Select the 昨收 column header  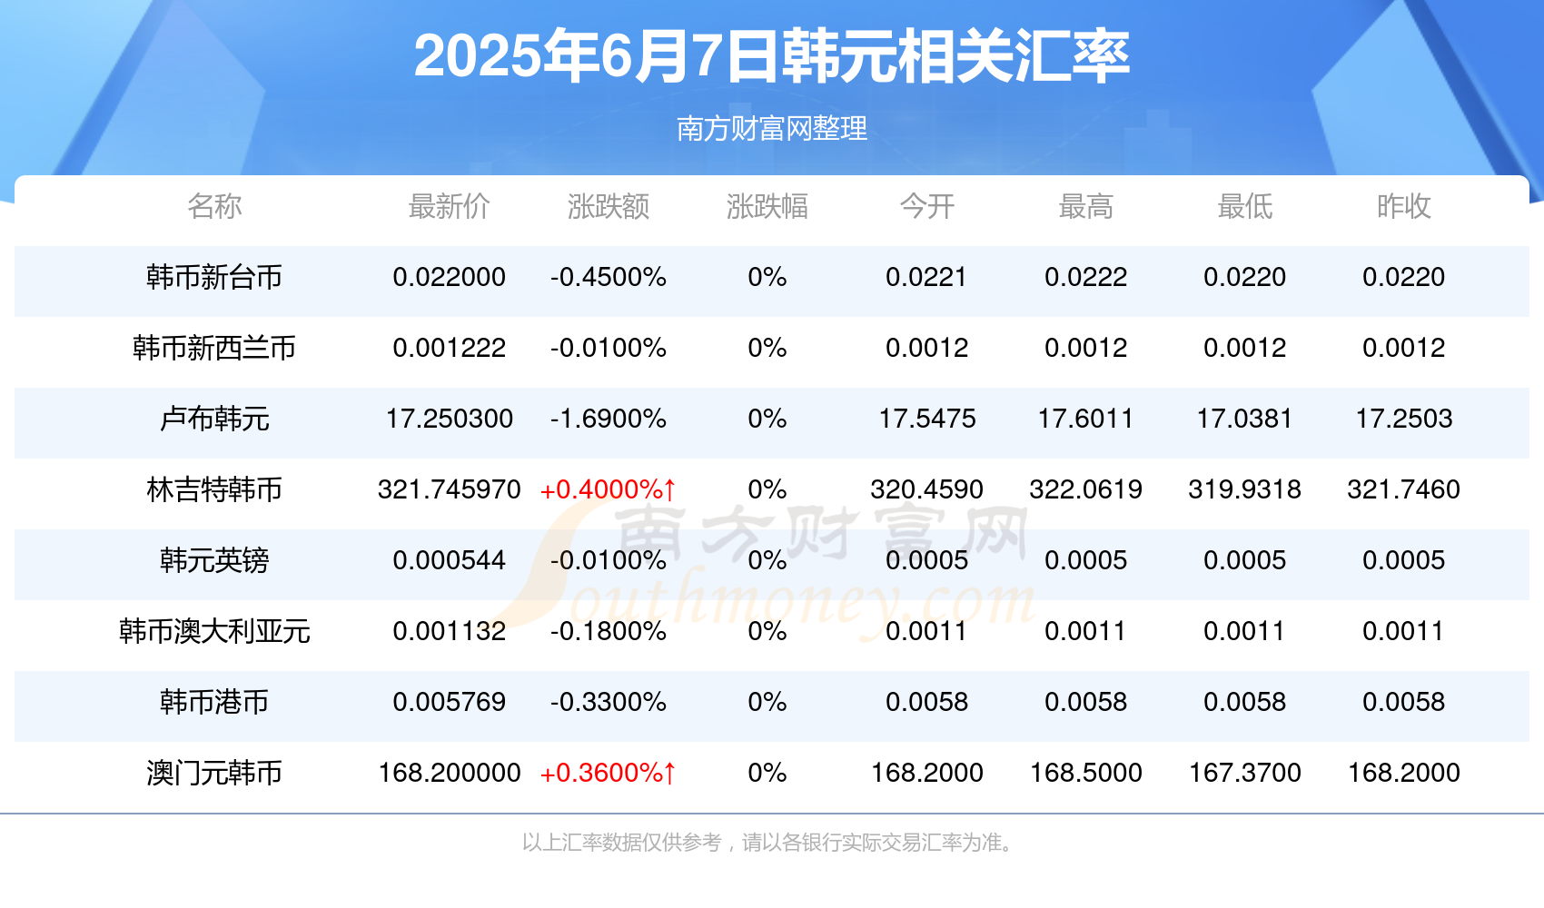[1403, 206]
